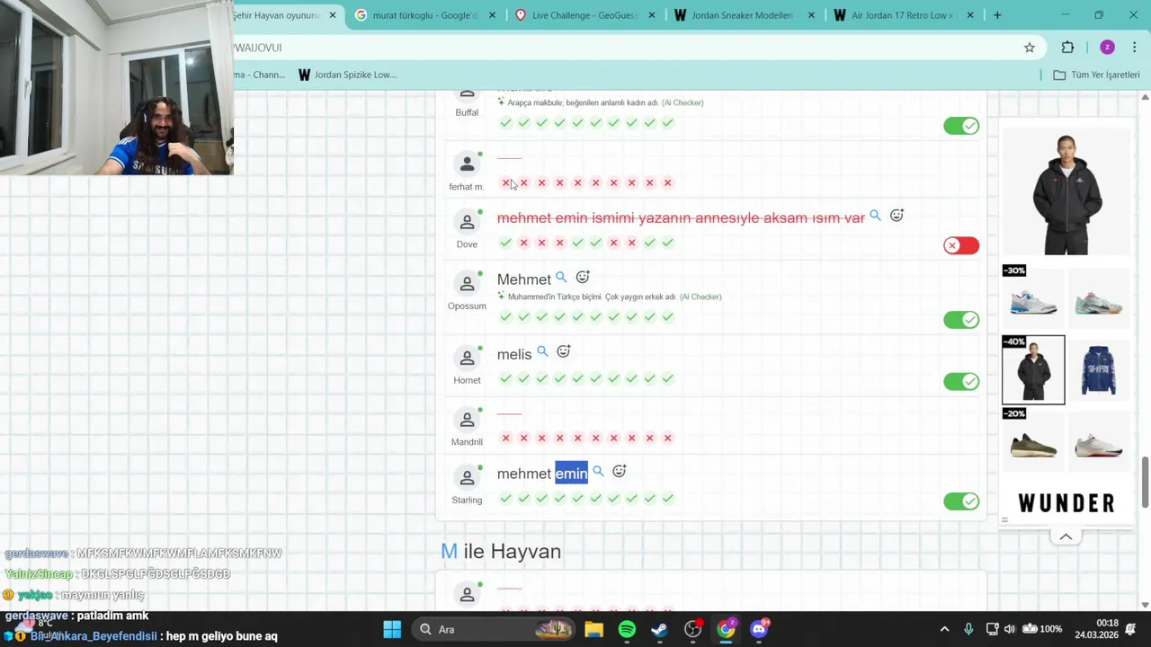Viewport: 1151px width, 647px height.
Task: Click the page vertical scrollbar thumb
Action: (x=1145, y=482)
